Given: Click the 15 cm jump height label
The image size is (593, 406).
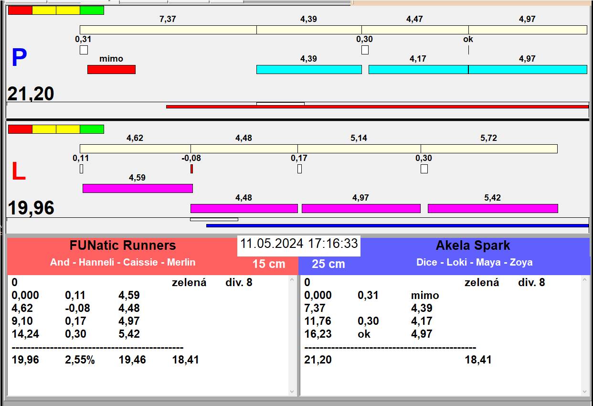Looking at the screenshot, I should pyautogui.click(x=269, y=264).
